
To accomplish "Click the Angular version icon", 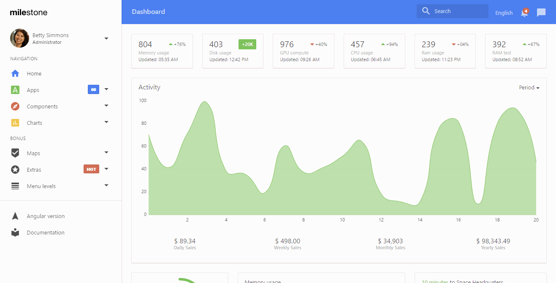I will pos(15,216).
